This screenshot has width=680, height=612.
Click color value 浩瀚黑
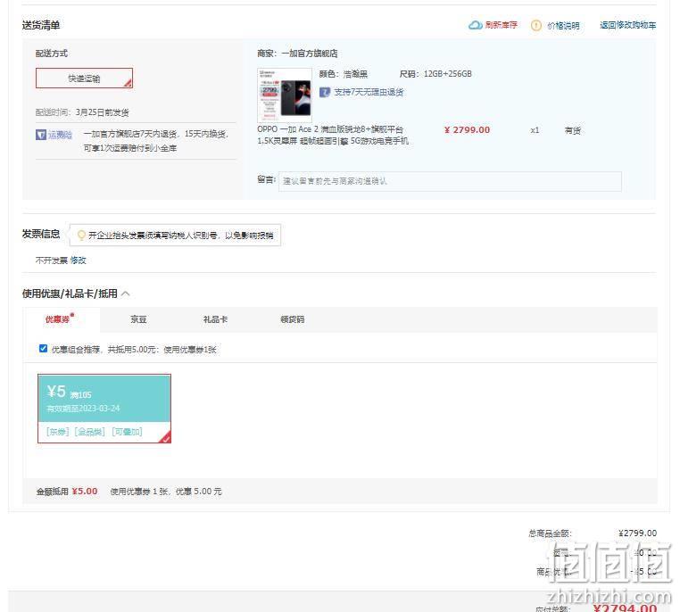coord(355,74)
